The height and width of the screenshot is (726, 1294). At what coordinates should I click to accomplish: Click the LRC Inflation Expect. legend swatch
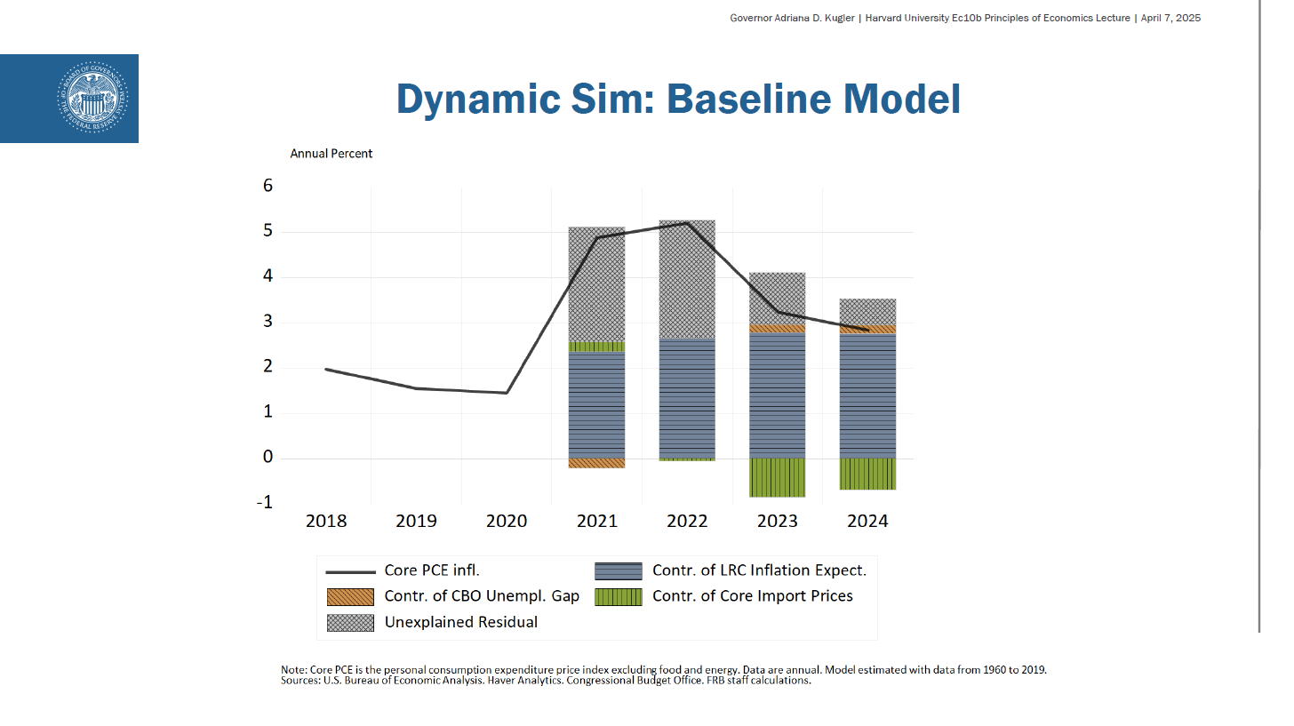[x=619, y=571]
